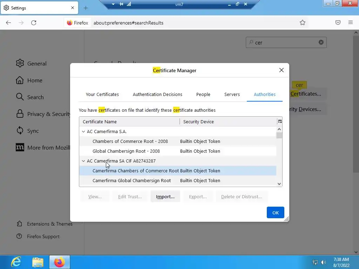This screenshot has width=359, height=269.
Task: Click certificate list scroll up arrow
Action: click(279, 129)
